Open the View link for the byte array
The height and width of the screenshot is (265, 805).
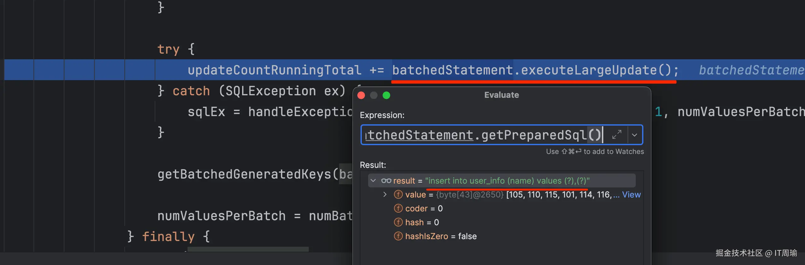tap(631, 195)
